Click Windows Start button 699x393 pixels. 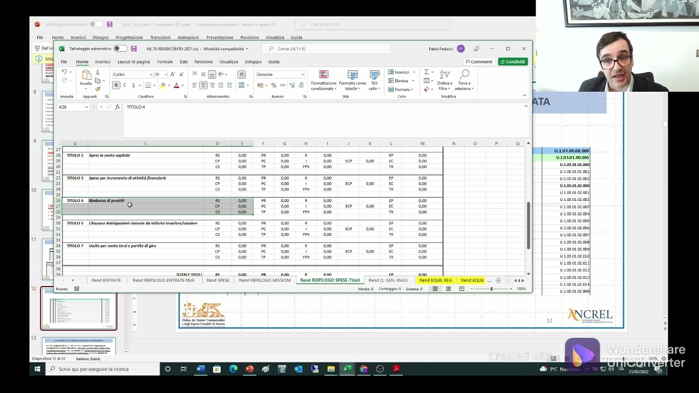pos(37,369)
